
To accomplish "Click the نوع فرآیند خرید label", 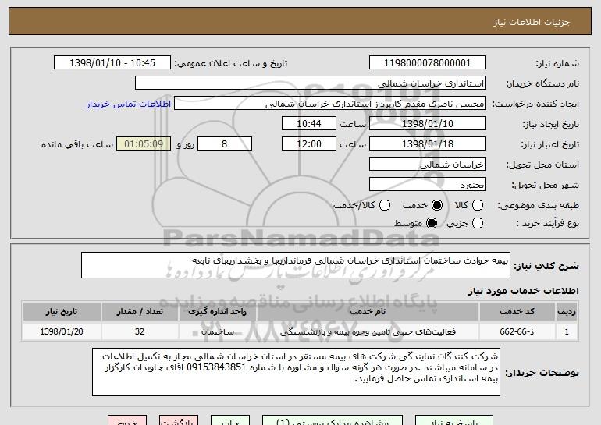I will tap(548, 223).
